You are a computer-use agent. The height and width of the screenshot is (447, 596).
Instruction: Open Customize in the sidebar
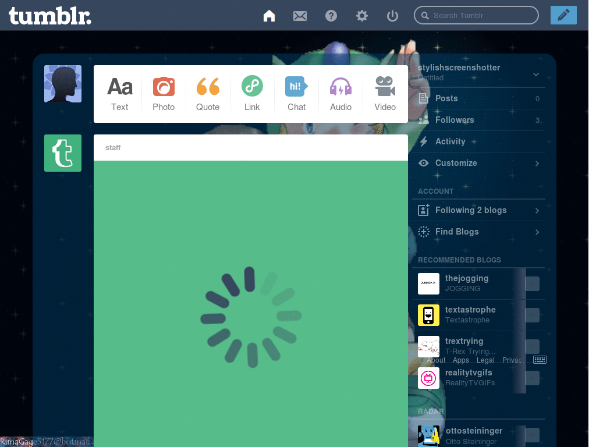click(478, 163)
